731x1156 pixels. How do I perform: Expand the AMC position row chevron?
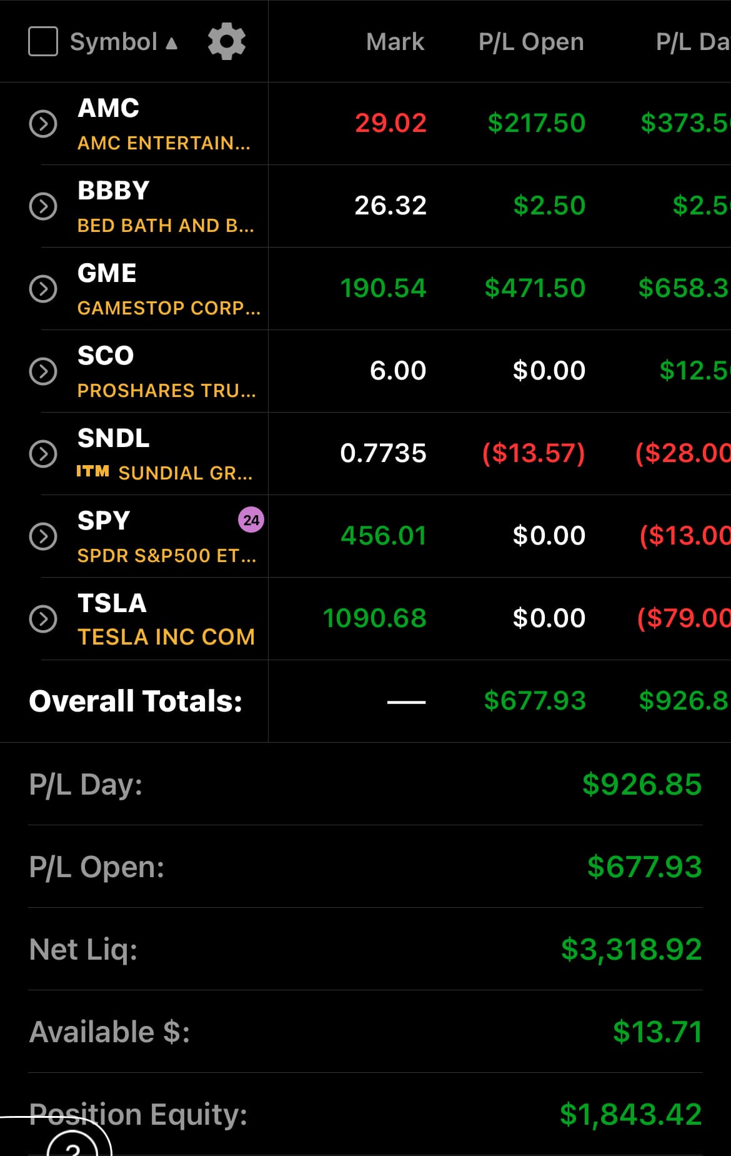coord(43,124)
